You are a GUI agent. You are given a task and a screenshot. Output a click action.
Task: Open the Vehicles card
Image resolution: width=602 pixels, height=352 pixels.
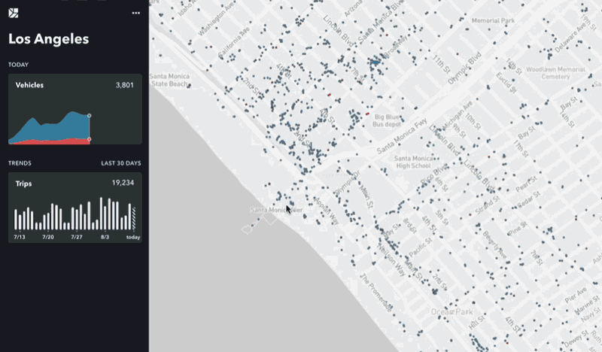click(75, 109)
